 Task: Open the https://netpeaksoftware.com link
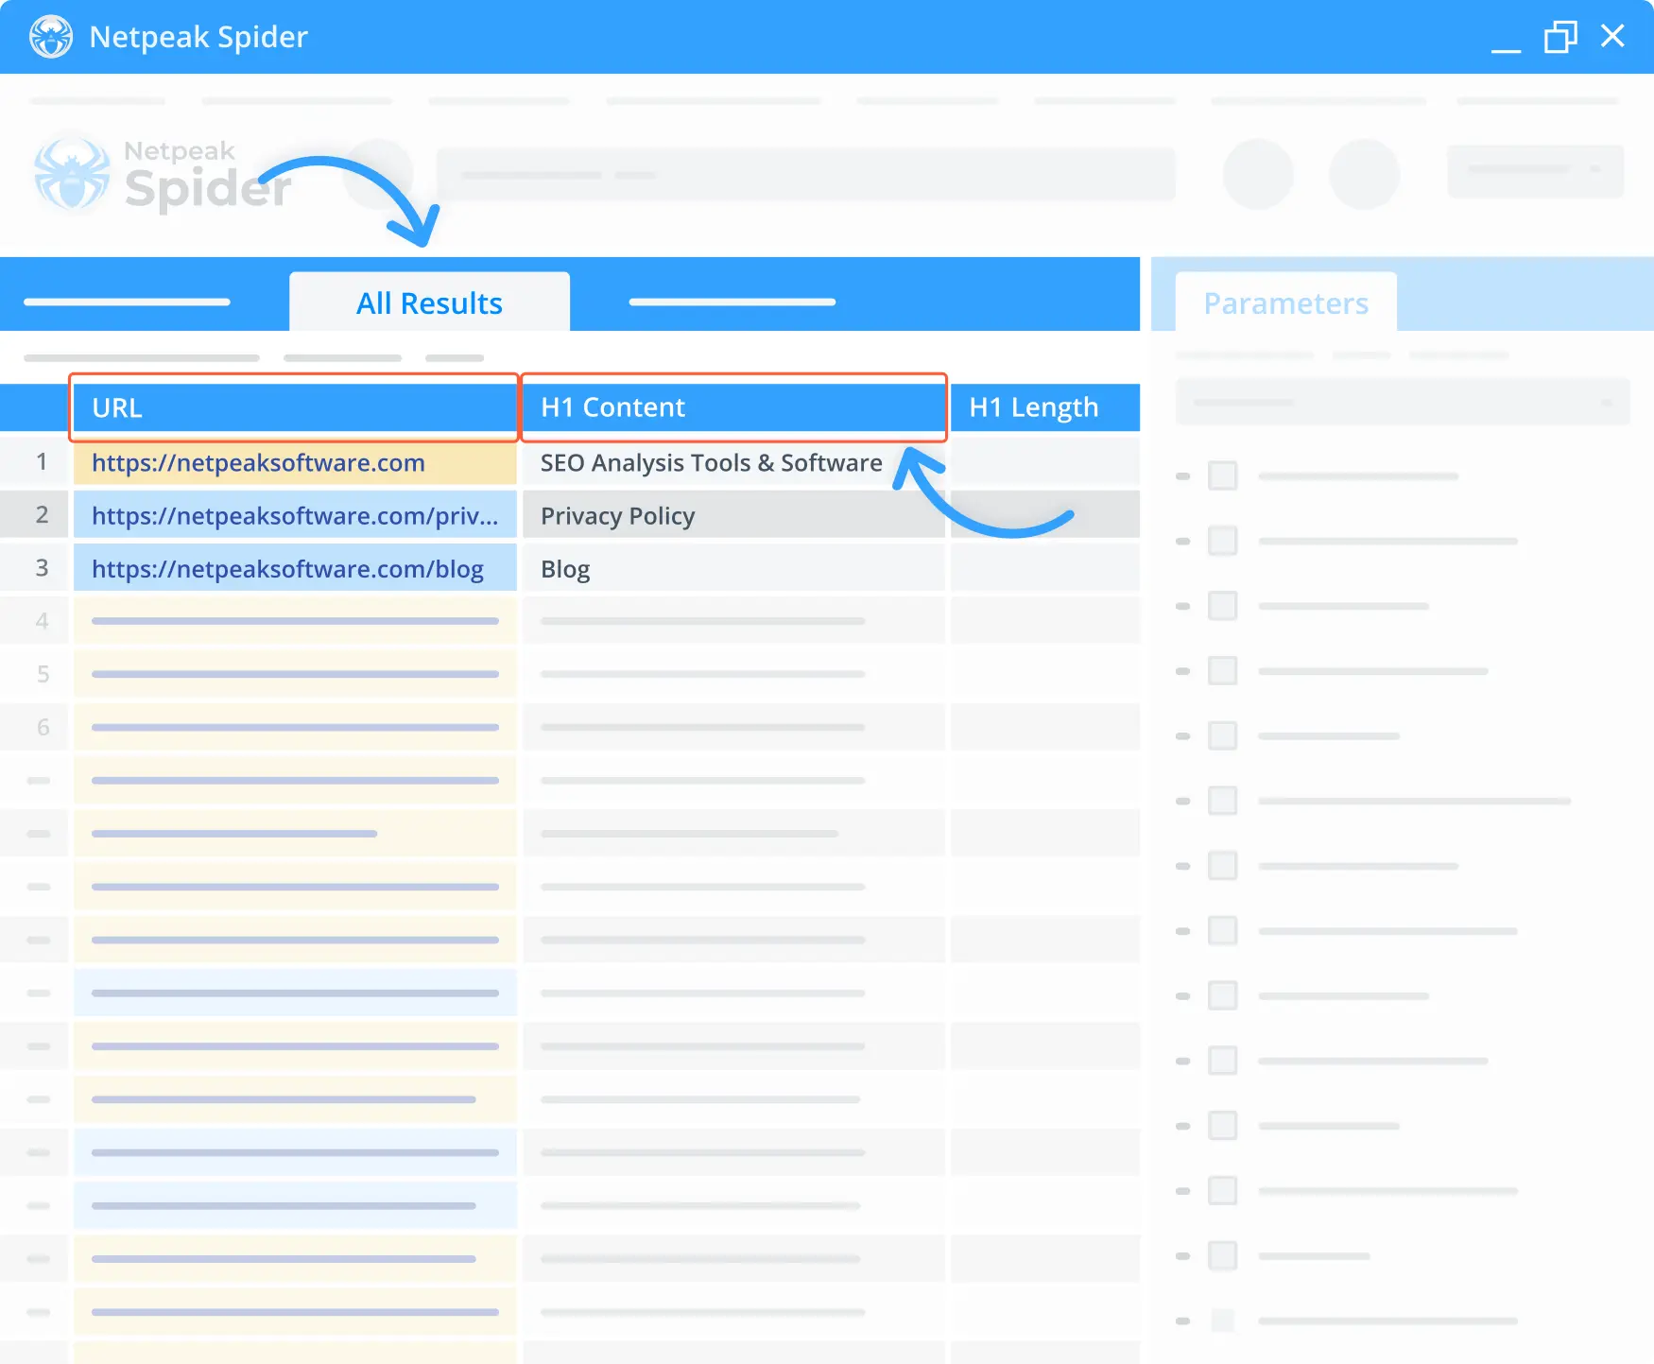pos(258,462)
